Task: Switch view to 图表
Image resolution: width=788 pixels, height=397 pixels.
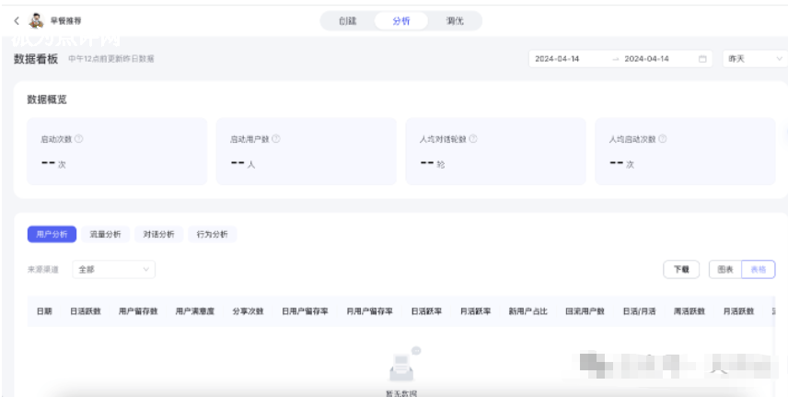Action: click(x=725, y=270)
